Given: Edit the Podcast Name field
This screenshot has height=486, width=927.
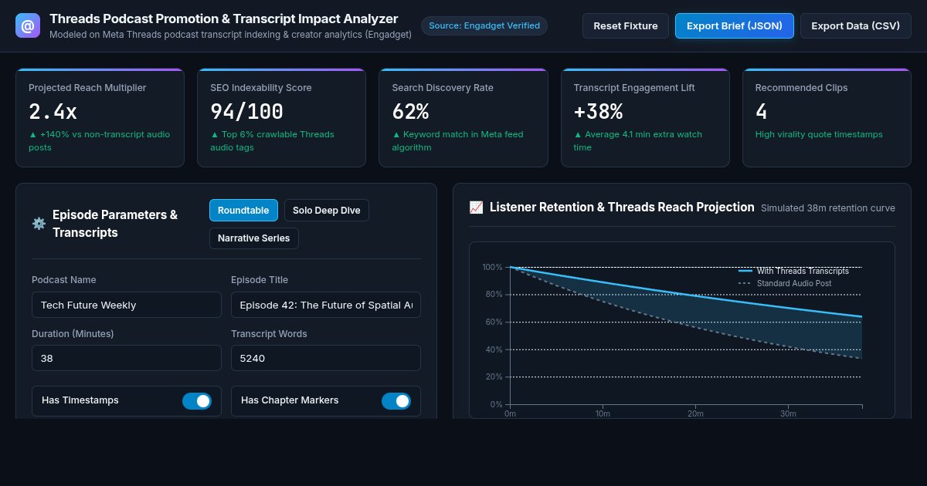Looking at the screenshot, I should (127, 305).
